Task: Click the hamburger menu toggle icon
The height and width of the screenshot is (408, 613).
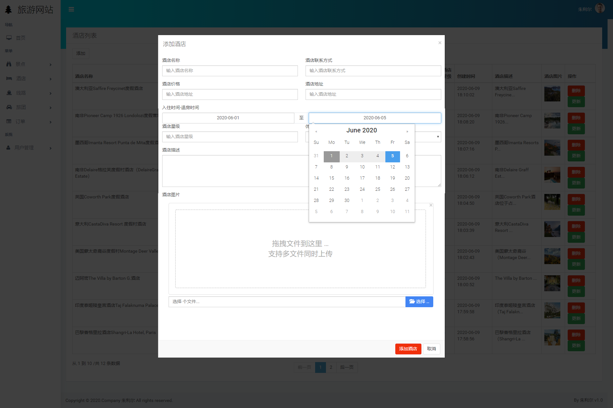Action: click(x=71, y=9)
